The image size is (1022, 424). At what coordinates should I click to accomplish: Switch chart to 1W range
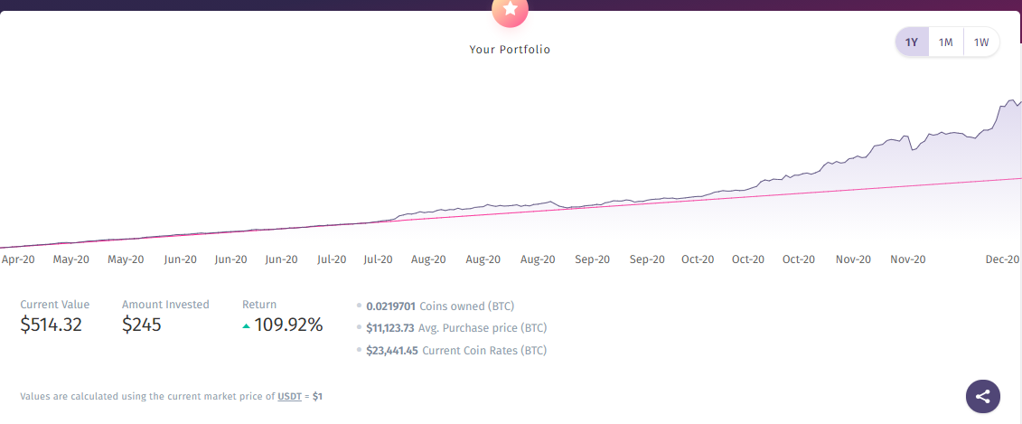coord(981,42)
